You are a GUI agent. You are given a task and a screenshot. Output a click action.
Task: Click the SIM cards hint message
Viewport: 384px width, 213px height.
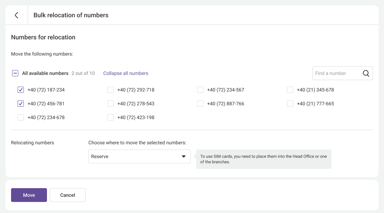pos(263,159)
